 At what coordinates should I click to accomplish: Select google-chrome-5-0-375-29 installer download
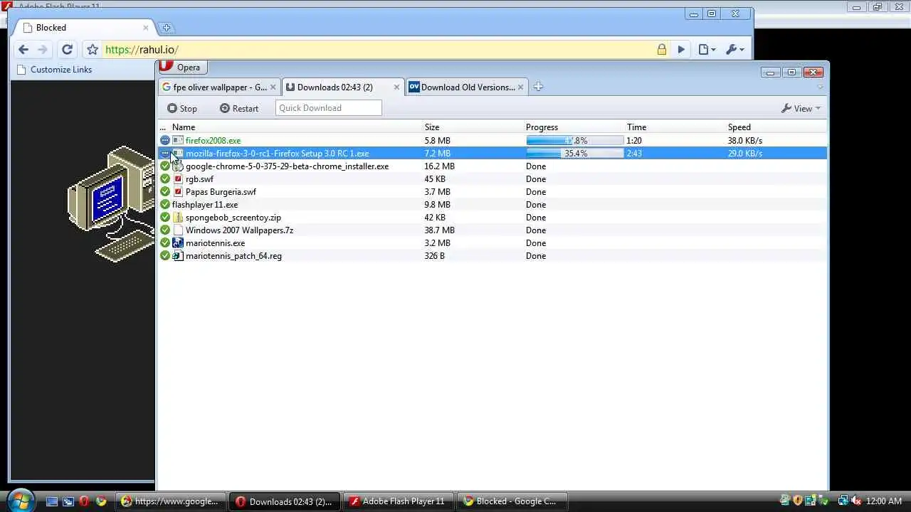tap(493, 166)
